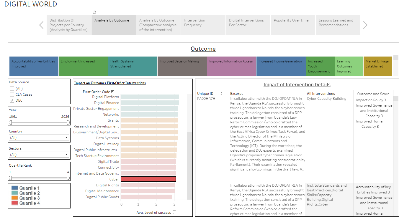This screenshot has height=217, width=399.
Task: Click 'Outcome and Score' column header
Action: tap(373, 94)
